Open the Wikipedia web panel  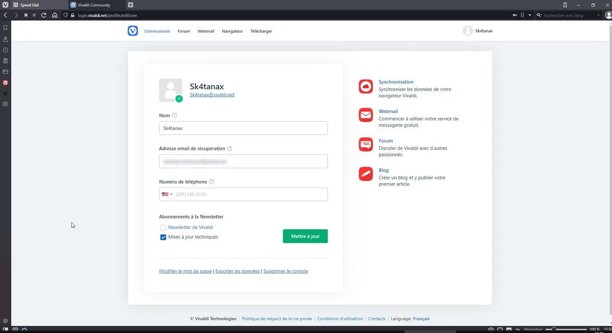coord(5,93)
